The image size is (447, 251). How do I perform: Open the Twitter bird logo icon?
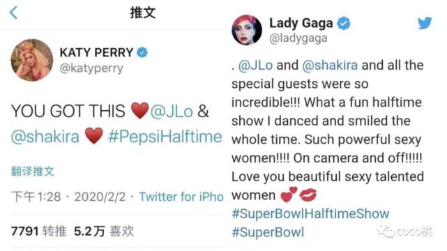pos(425,23)
